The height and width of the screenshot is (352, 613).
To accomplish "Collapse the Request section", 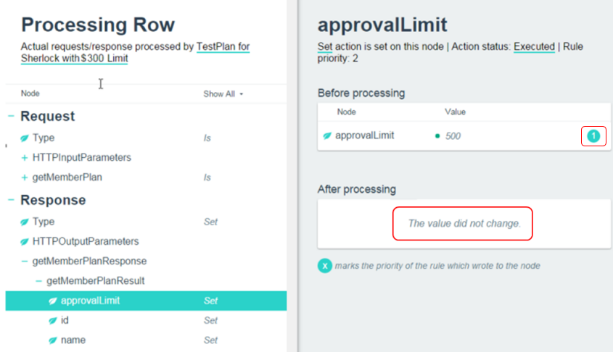I will [11, 116].
